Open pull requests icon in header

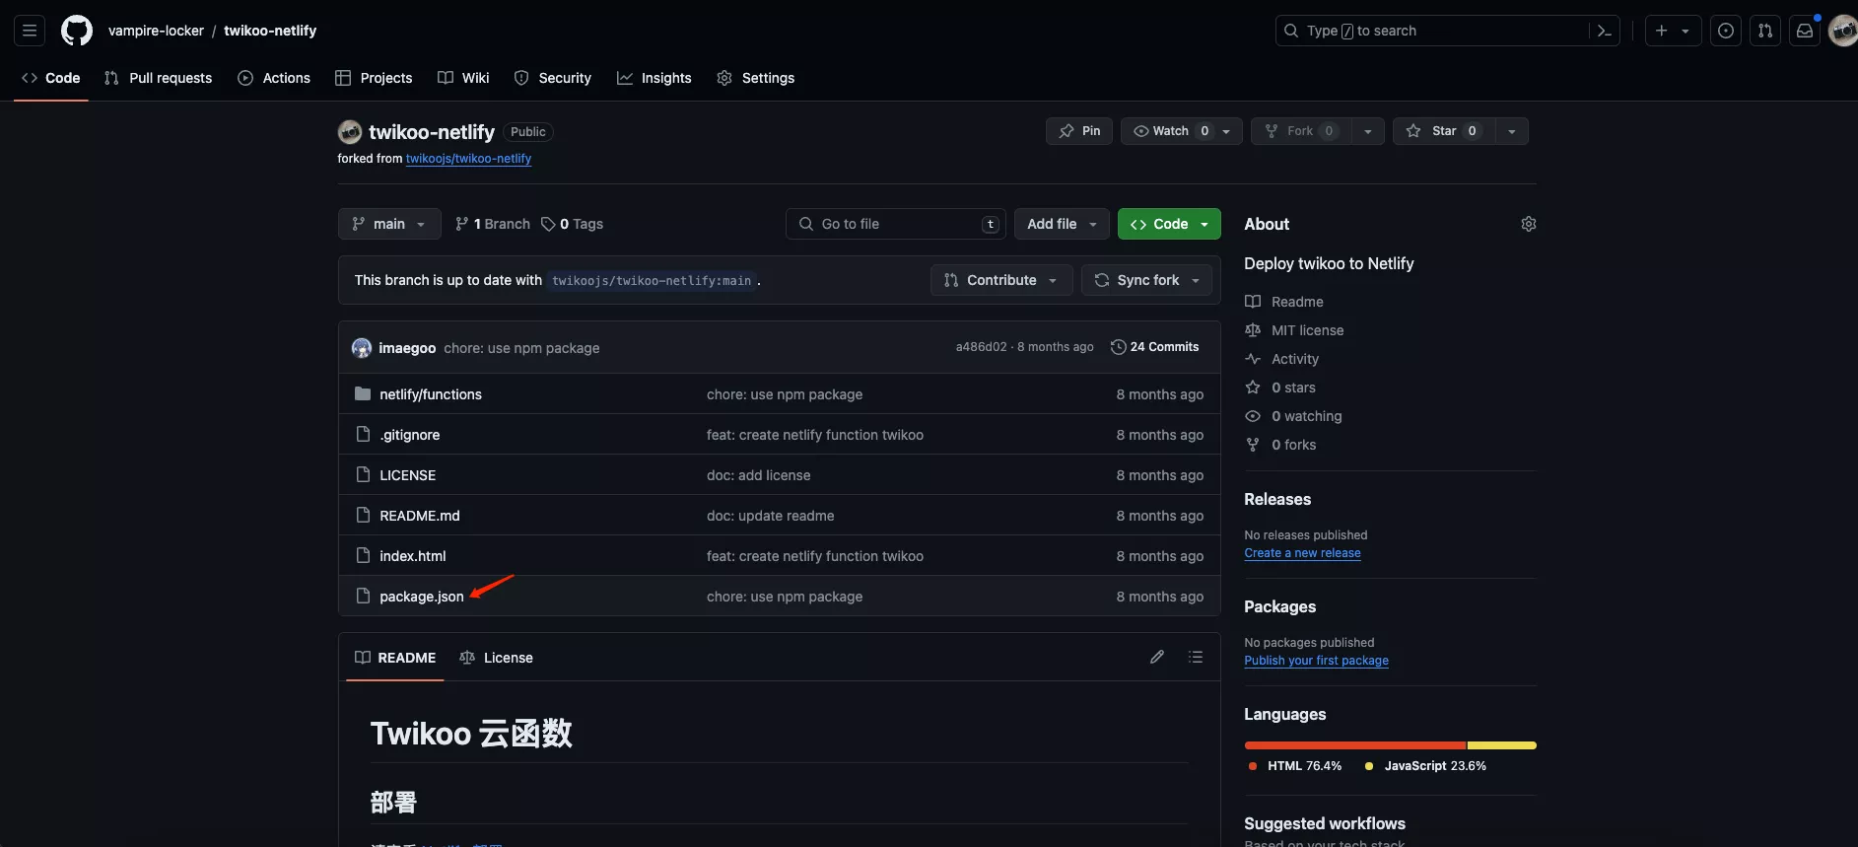click(1765, 31)
